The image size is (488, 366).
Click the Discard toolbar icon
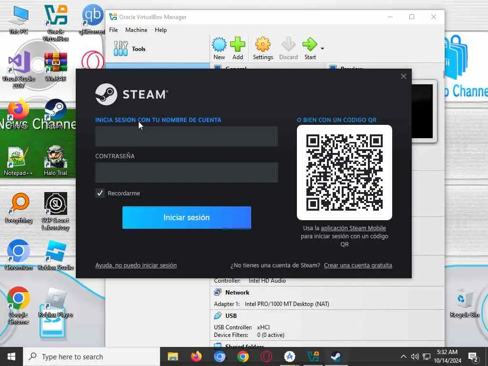pos(288,48)
